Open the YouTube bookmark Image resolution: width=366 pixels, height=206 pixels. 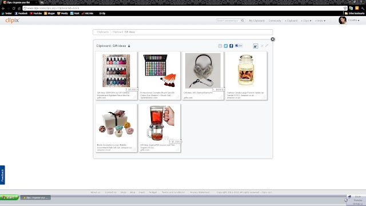(35, 13)
